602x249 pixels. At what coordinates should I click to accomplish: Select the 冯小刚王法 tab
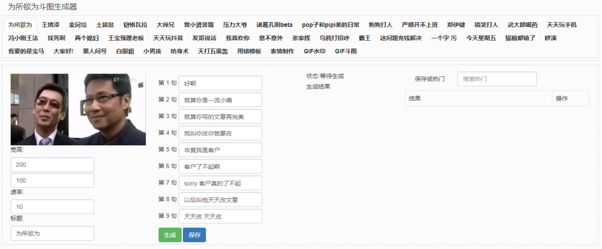23,38
